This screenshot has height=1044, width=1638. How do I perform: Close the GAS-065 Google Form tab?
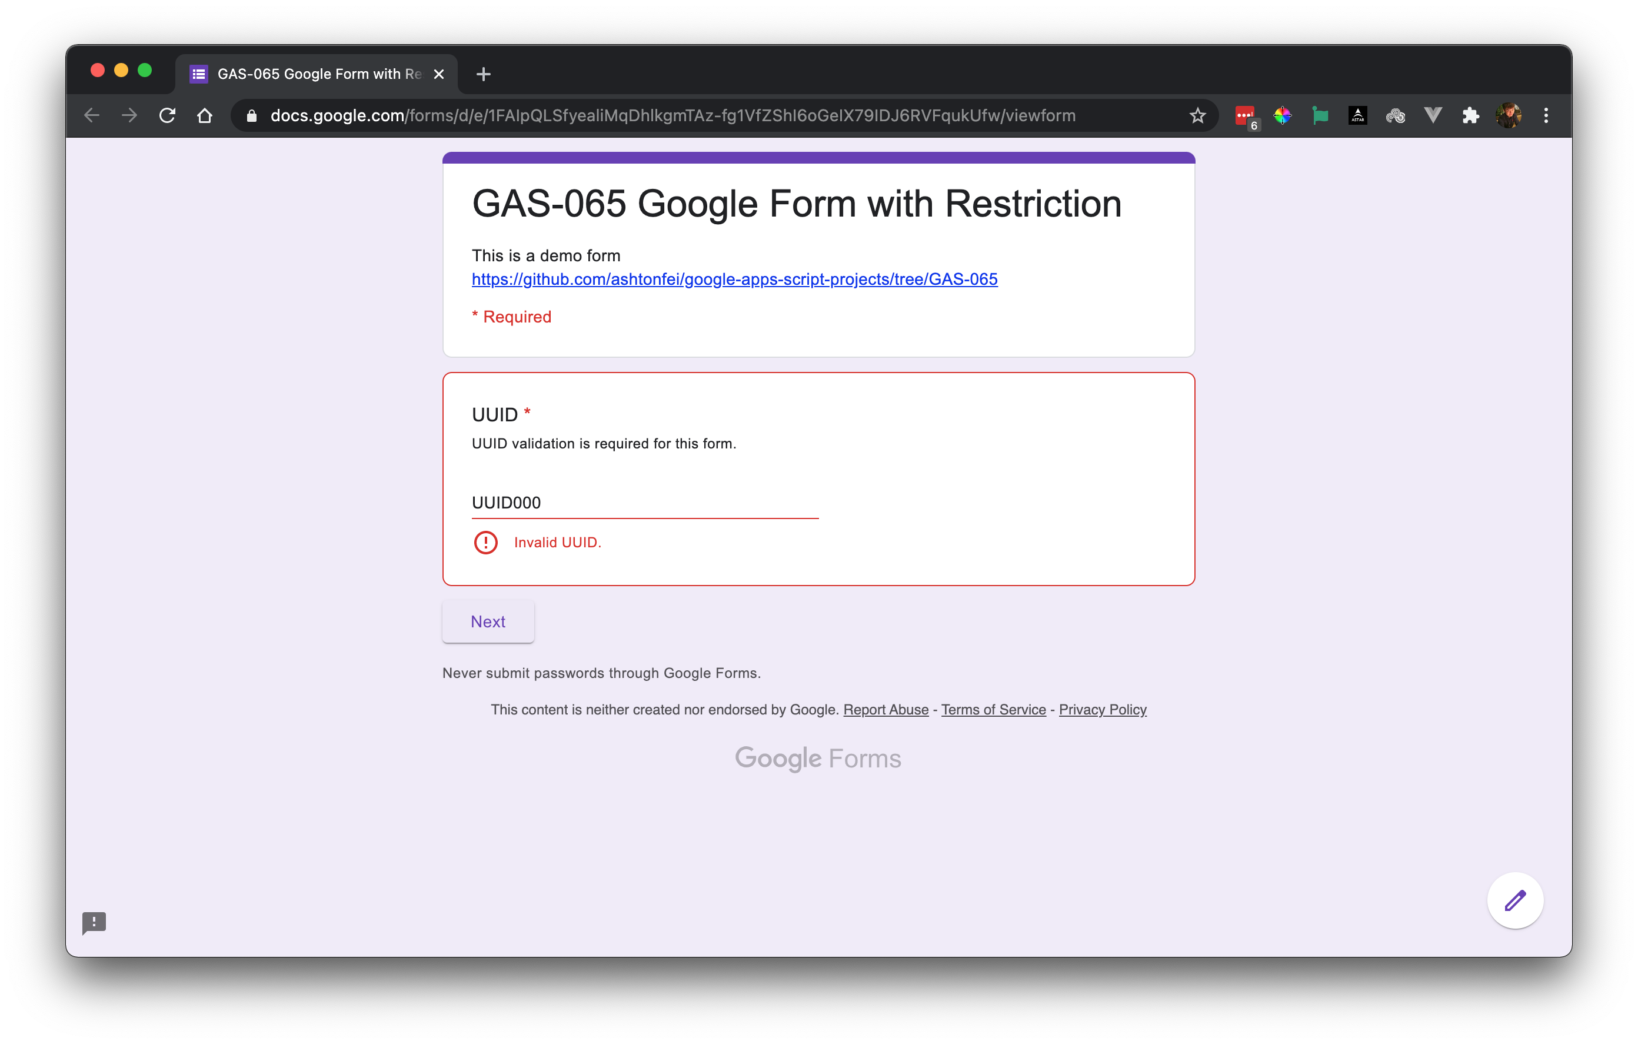[439, 74]
